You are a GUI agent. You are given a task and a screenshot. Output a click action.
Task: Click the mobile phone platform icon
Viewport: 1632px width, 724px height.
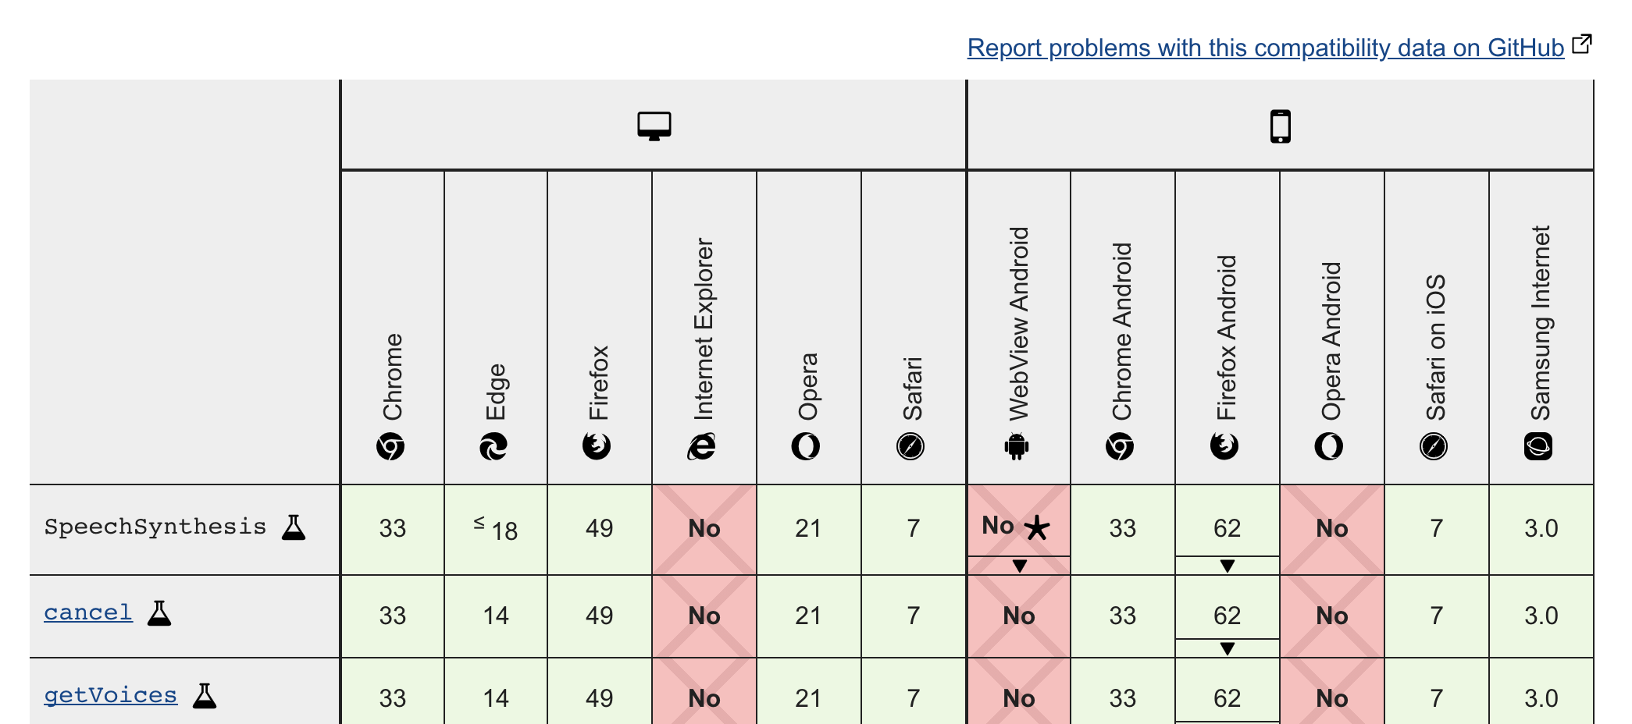pyautogui.click(x=1280, y=126)
